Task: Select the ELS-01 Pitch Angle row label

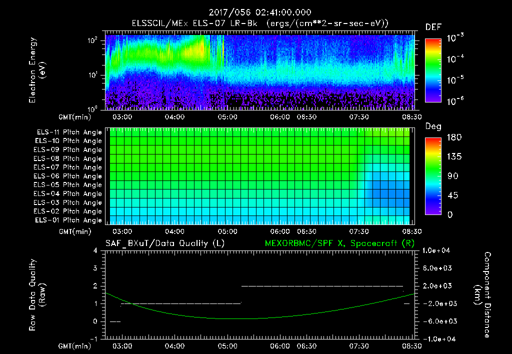Action: (x=68, y=220)
